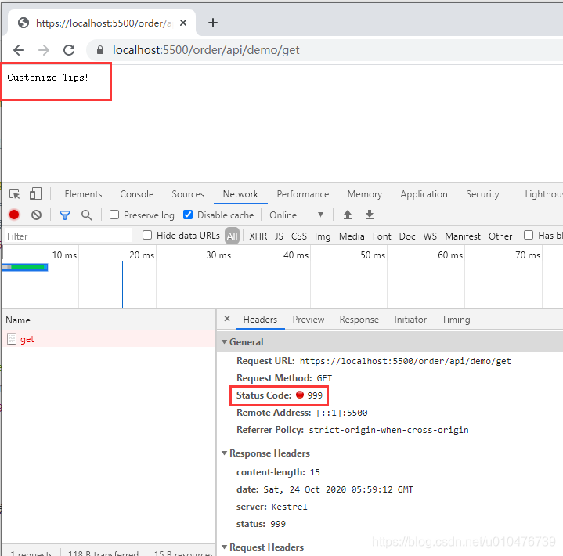The height and width of the screenshot is (556, 563).
Task: Collapse the General section
Action: point(225,342)
